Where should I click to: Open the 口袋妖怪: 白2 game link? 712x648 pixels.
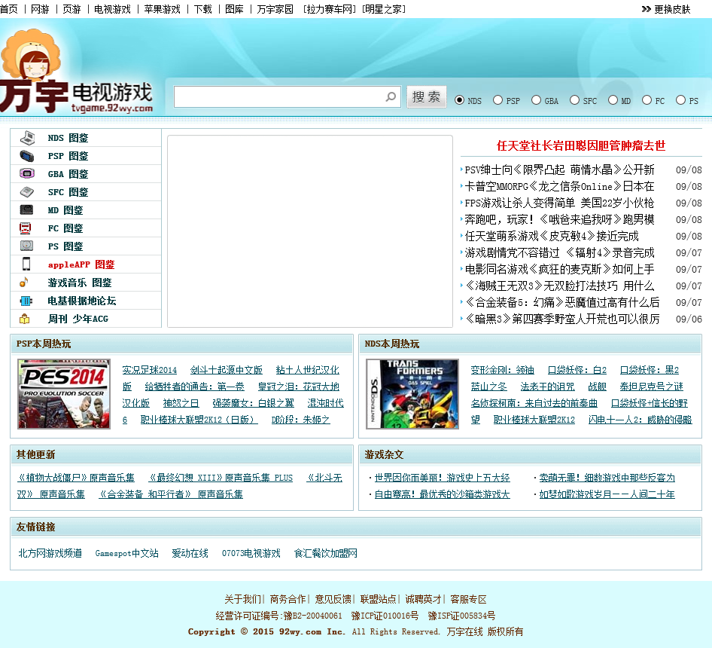click(577, 370)
